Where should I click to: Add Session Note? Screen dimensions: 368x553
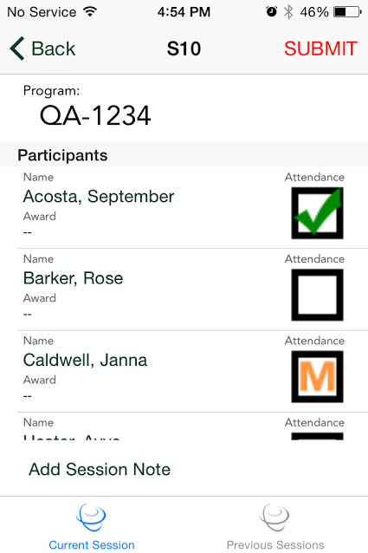[100, 469]
